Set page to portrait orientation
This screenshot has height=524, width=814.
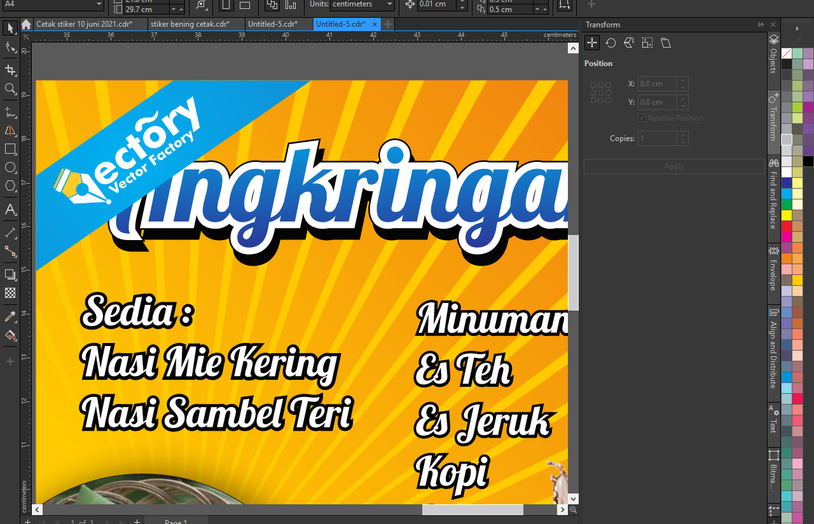pos(226,4)
